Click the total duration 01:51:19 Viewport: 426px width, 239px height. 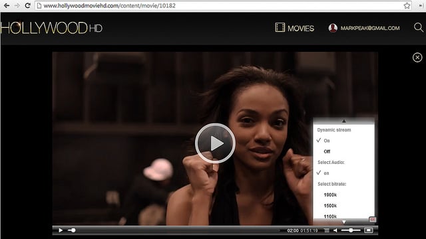309,230
